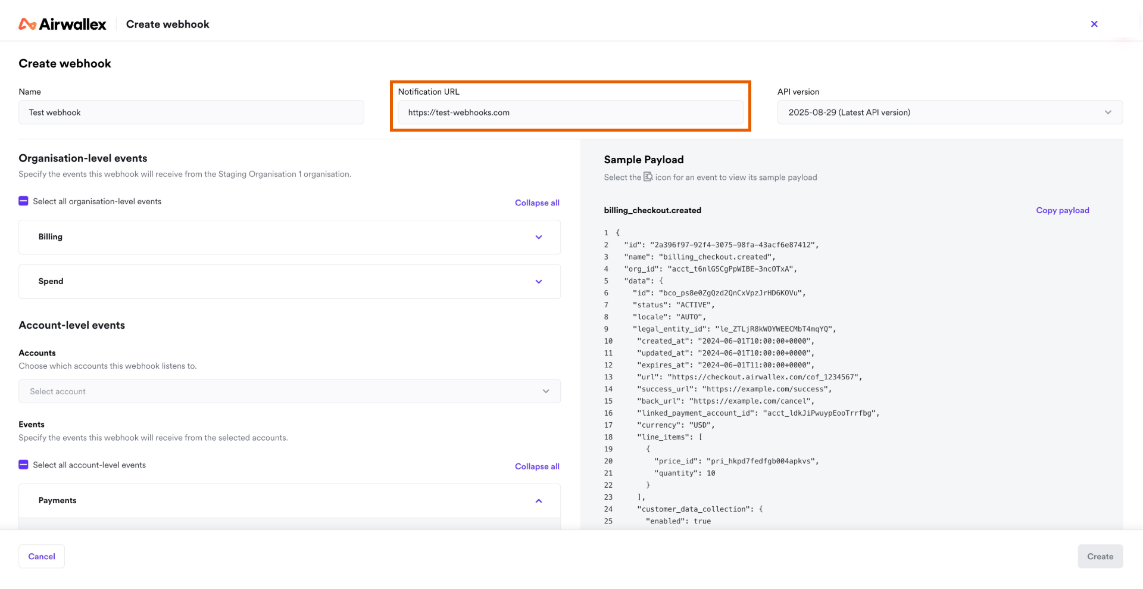
Task: Toggle Select all account-level events checkbox
Action: pos(23,465)
